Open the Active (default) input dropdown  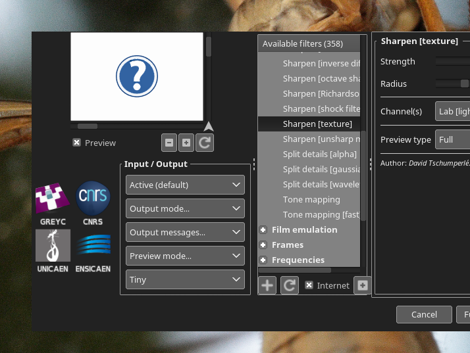pos(185,185)
